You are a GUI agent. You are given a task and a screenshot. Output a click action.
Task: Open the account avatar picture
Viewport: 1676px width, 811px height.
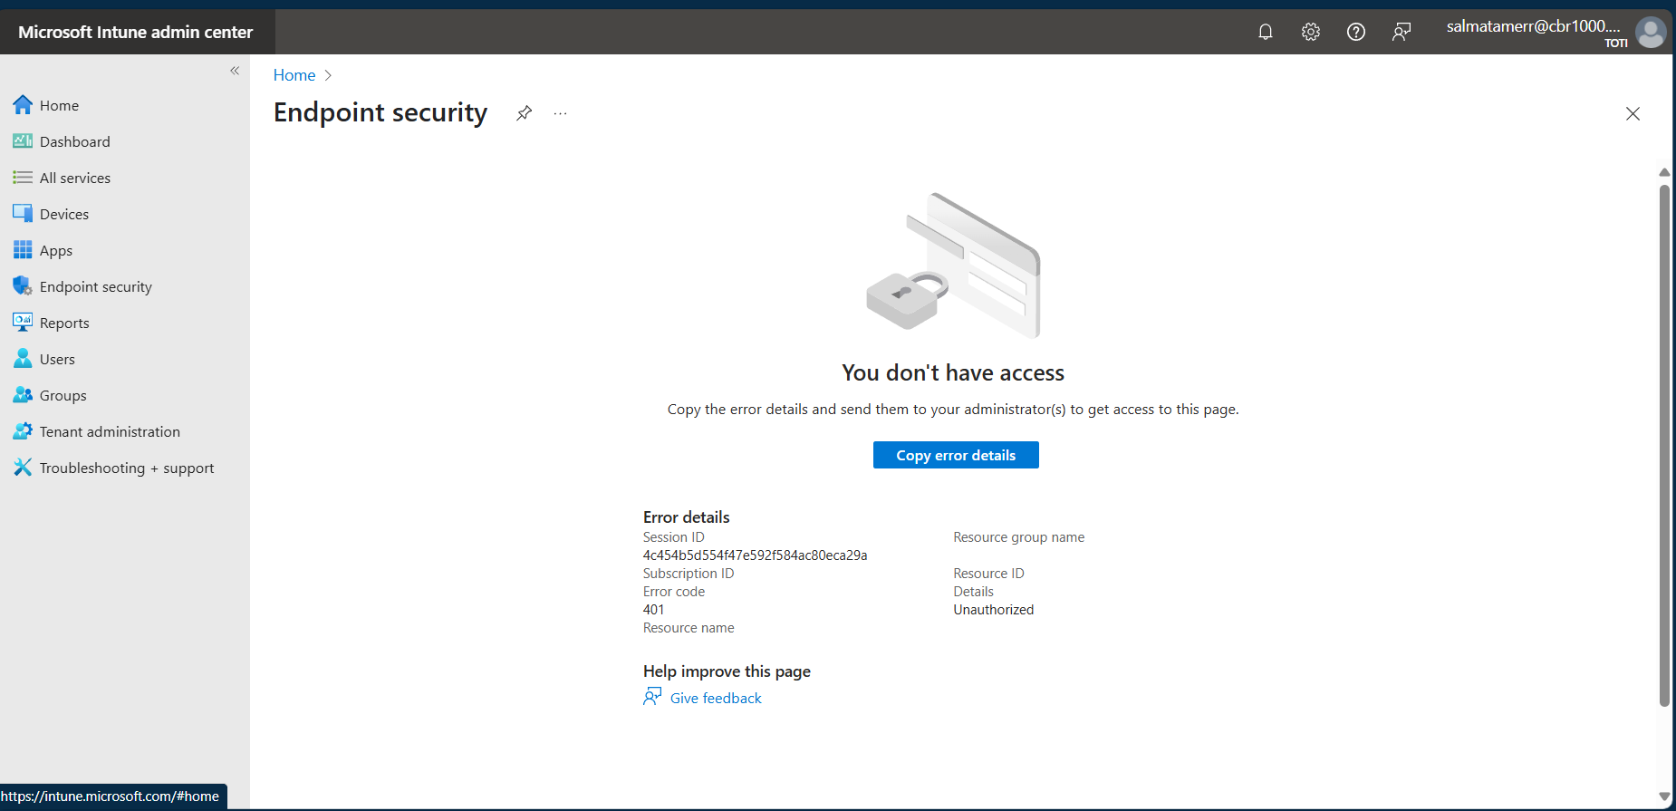(x=1651, y=32)
